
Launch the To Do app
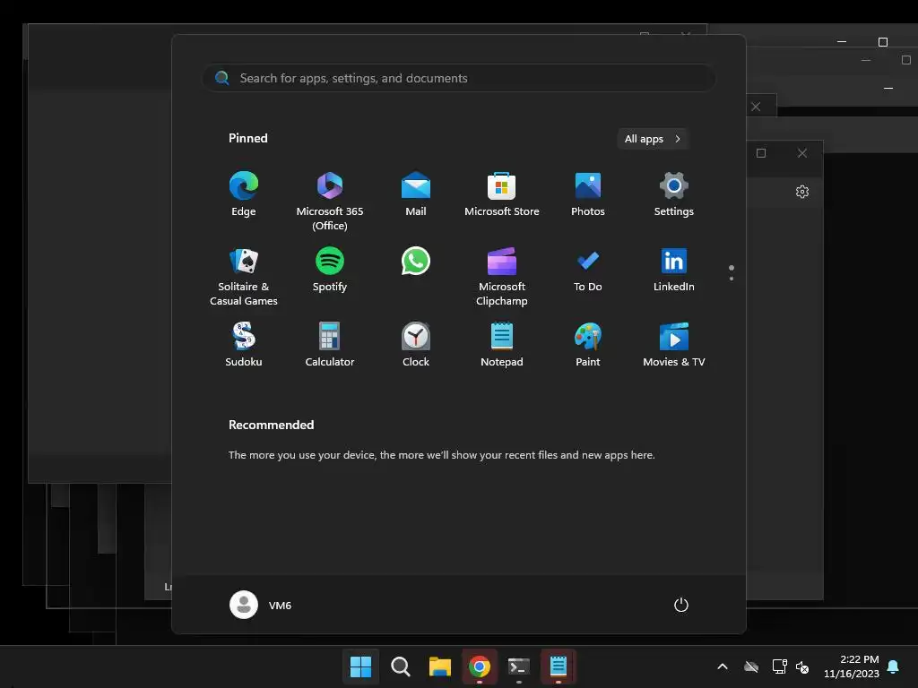(x=588, y=270)
